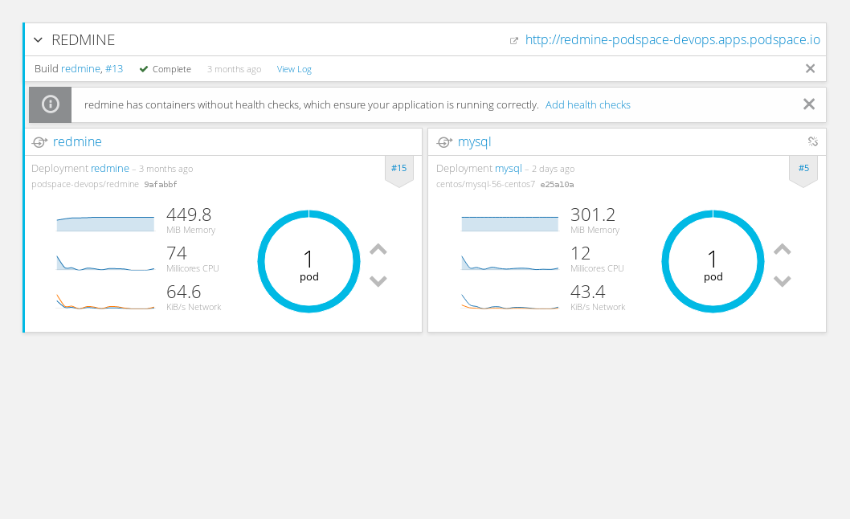This screenshot has width=850, height=519.
Task: Select the build time '3 months ago' text
Action: pos(234,69)
